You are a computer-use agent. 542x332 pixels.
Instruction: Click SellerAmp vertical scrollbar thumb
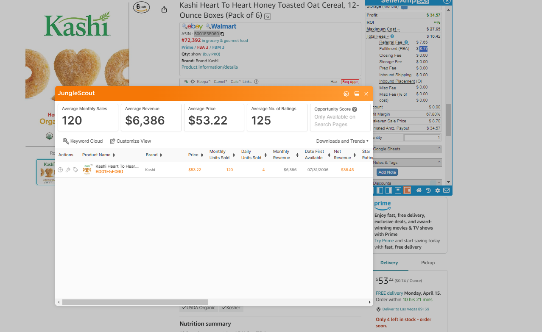coord(448,120)
